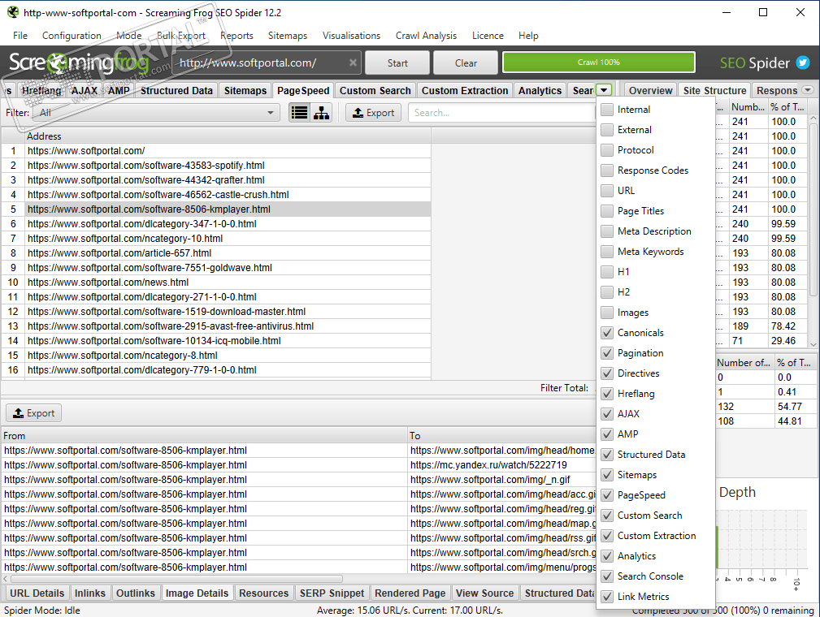Tick the Page Titles checkbox

(x=606, y=211)
